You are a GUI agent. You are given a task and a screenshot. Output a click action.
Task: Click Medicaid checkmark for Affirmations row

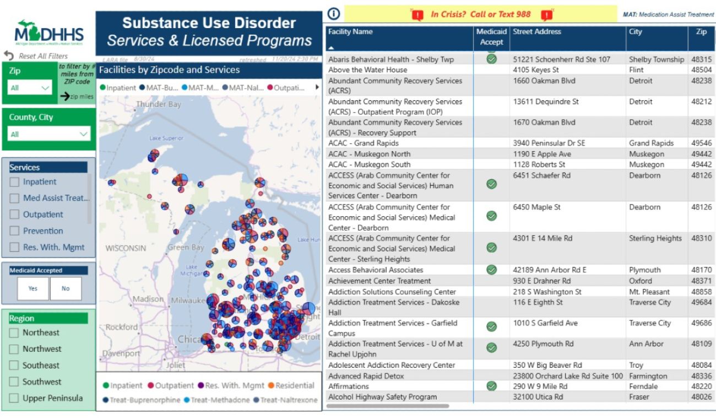point(492,386)
